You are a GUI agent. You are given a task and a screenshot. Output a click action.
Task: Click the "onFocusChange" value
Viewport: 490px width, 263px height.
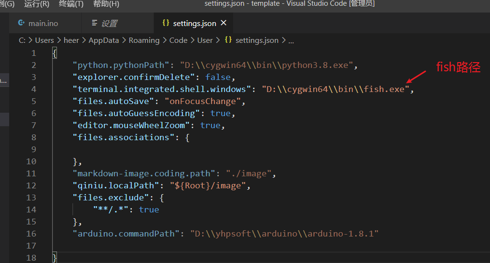coord(203,101)
